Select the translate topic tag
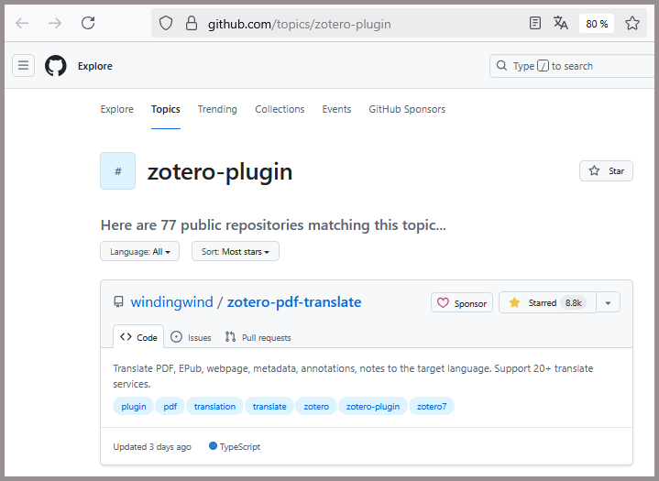This screenshot has height=481, width=659. tap(269, 406)
